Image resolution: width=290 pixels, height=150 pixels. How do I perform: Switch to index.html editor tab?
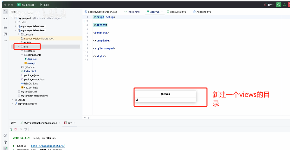(132, 12)
